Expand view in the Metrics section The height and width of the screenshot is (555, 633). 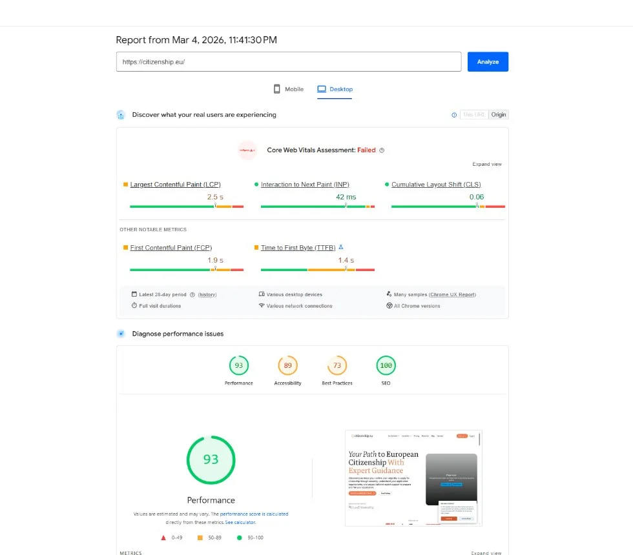tap(486, 552)
